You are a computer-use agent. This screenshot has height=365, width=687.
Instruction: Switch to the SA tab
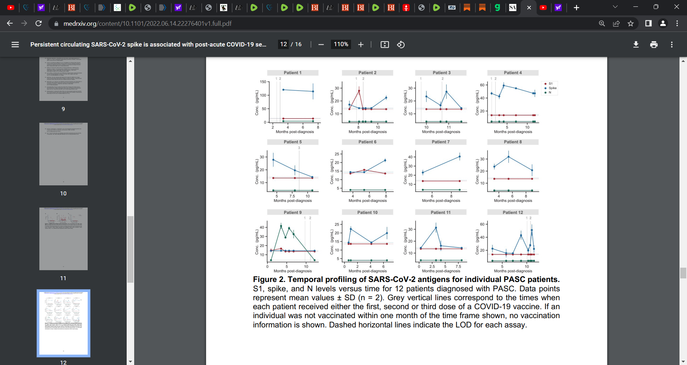(513, 8)
